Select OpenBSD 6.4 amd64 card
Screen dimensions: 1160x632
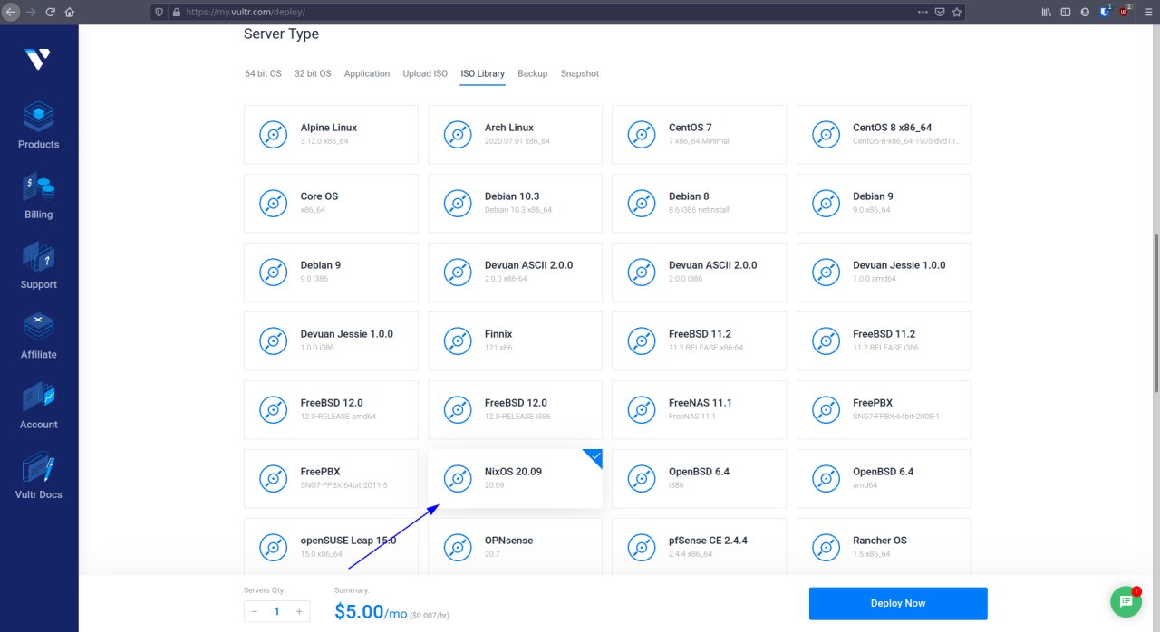884,478
